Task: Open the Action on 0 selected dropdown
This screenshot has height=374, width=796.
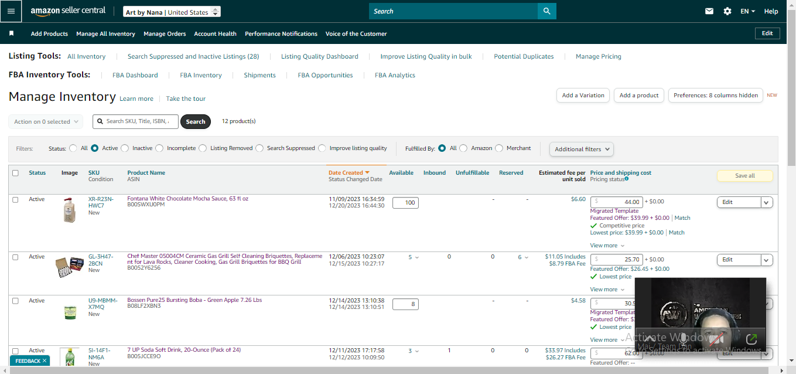Action: tap(46, 122)
